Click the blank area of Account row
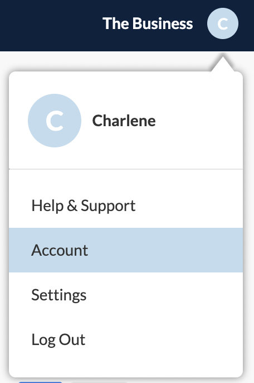The height and width of the screenshot is (383, 254). (166, 250)
